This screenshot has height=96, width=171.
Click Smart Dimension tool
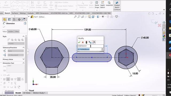click(6, 5)
